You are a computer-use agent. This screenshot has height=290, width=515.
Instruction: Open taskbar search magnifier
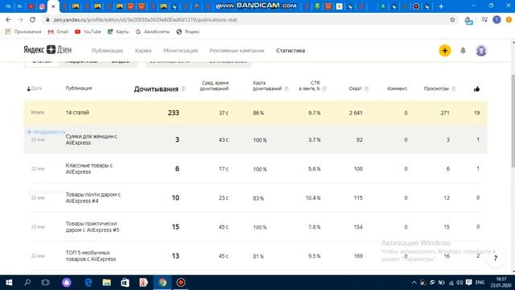coord(27,283)
